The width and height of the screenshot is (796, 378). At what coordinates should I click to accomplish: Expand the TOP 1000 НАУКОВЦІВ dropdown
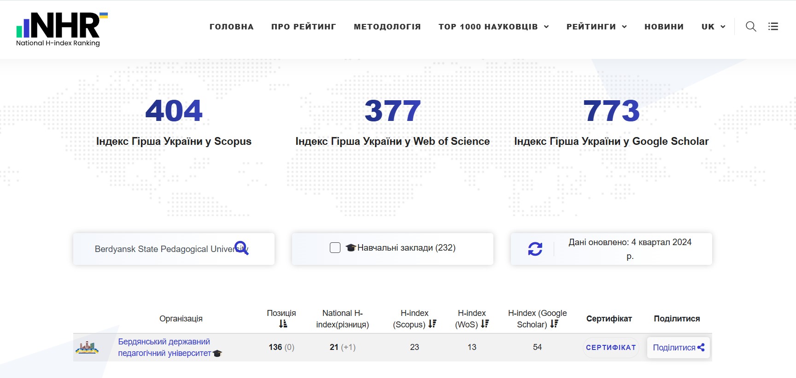[x=493, y=27]
